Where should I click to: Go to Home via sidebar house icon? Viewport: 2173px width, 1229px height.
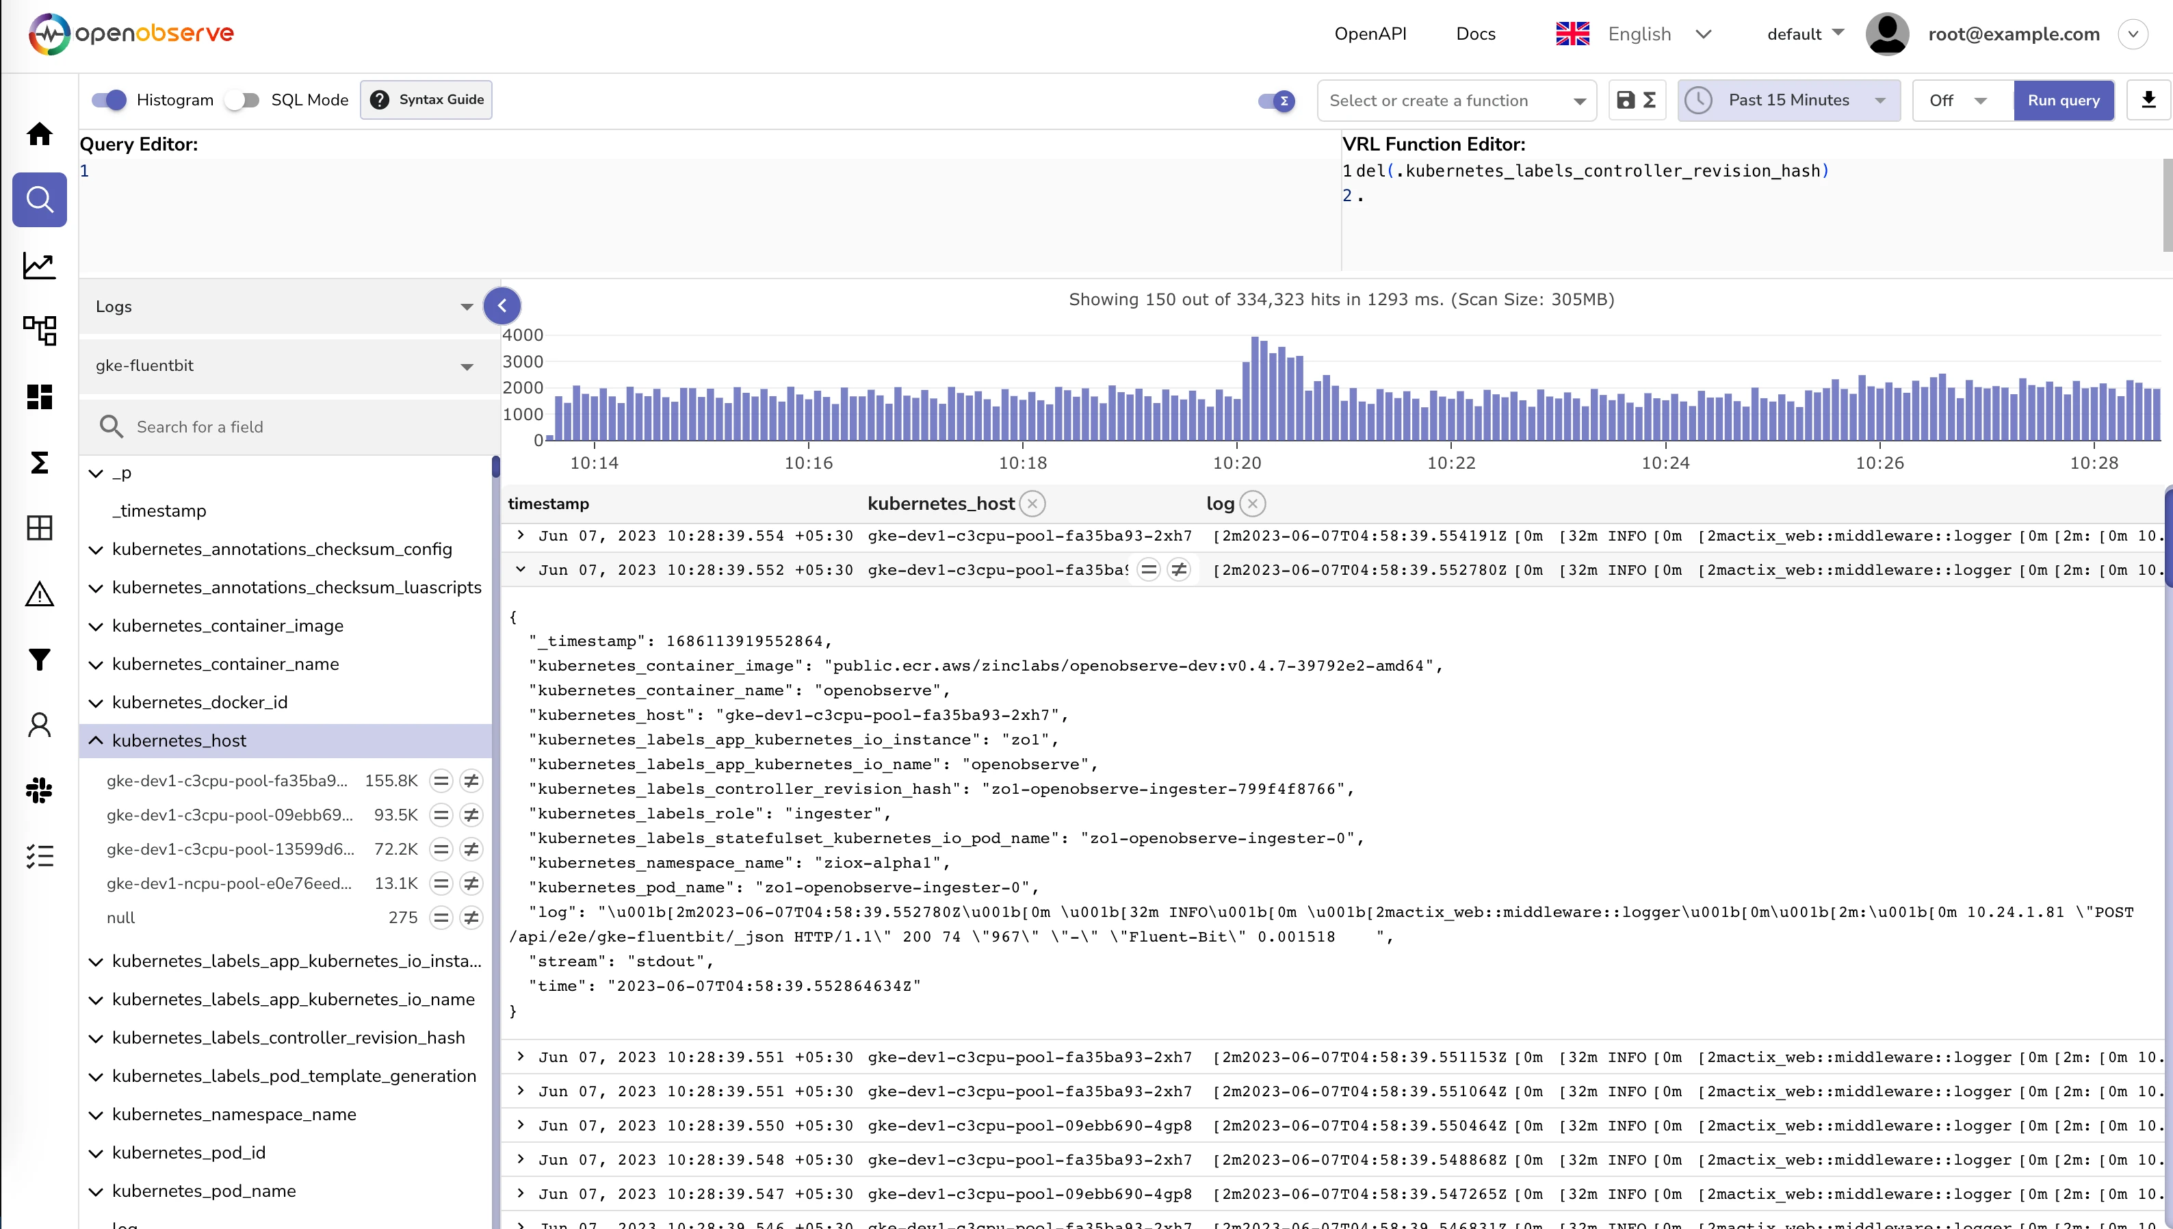39,133
